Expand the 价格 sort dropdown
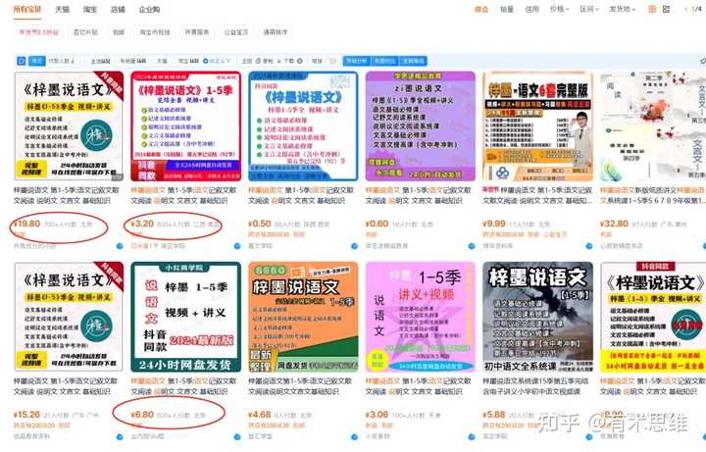 click(560, 9)
